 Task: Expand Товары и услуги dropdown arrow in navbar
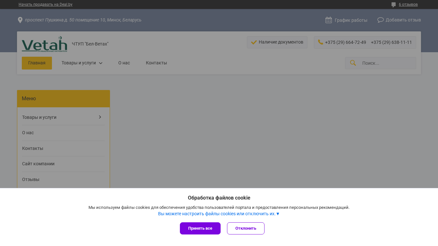pos(101,63)
